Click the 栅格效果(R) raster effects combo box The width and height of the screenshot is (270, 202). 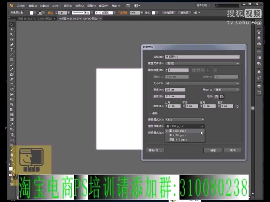[x=185, y=126]
